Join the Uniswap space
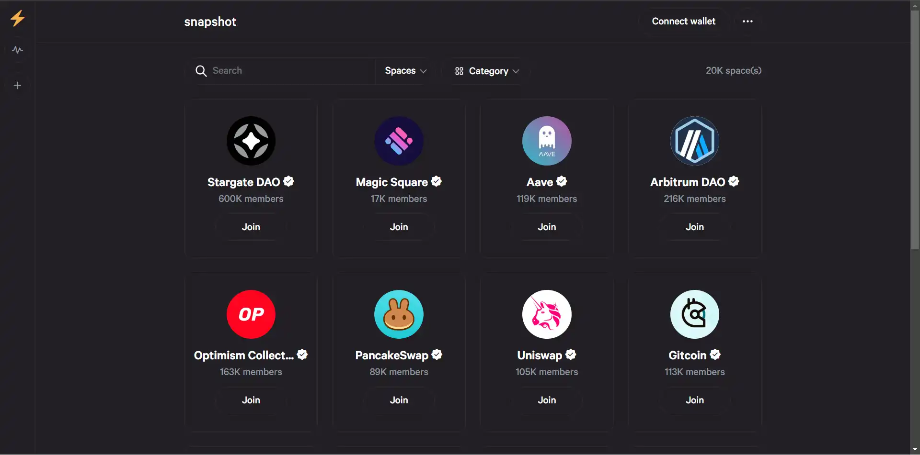The height and width of the screenshot is (455, 920). click(x=547, y=400)
